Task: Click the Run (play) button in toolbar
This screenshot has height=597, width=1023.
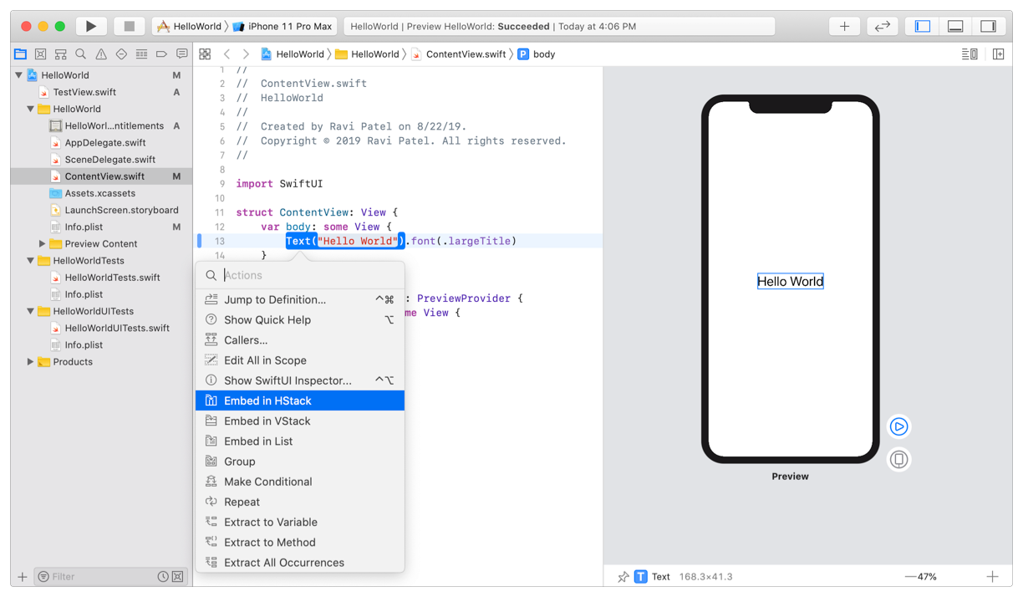Action: tap(91, 26)
